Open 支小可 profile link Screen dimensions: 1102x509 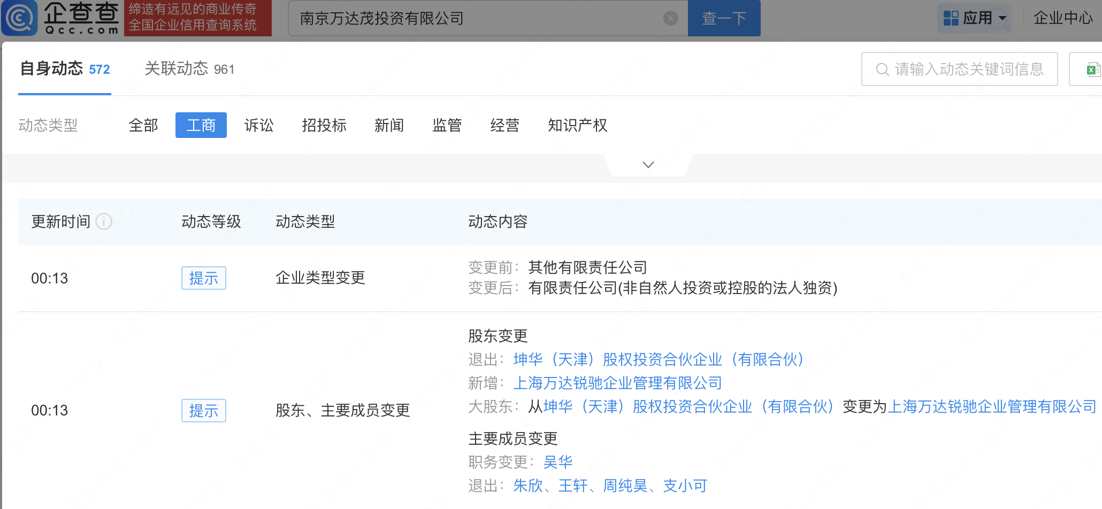pos(685,485)
